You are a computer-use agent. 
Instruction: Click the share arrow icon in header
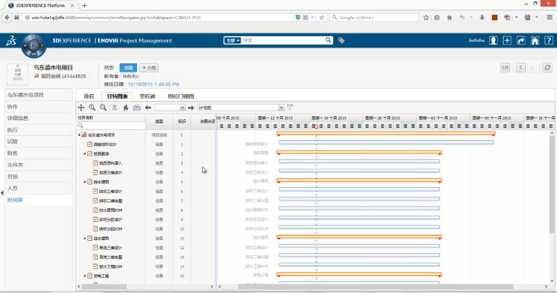click(521, 40)
